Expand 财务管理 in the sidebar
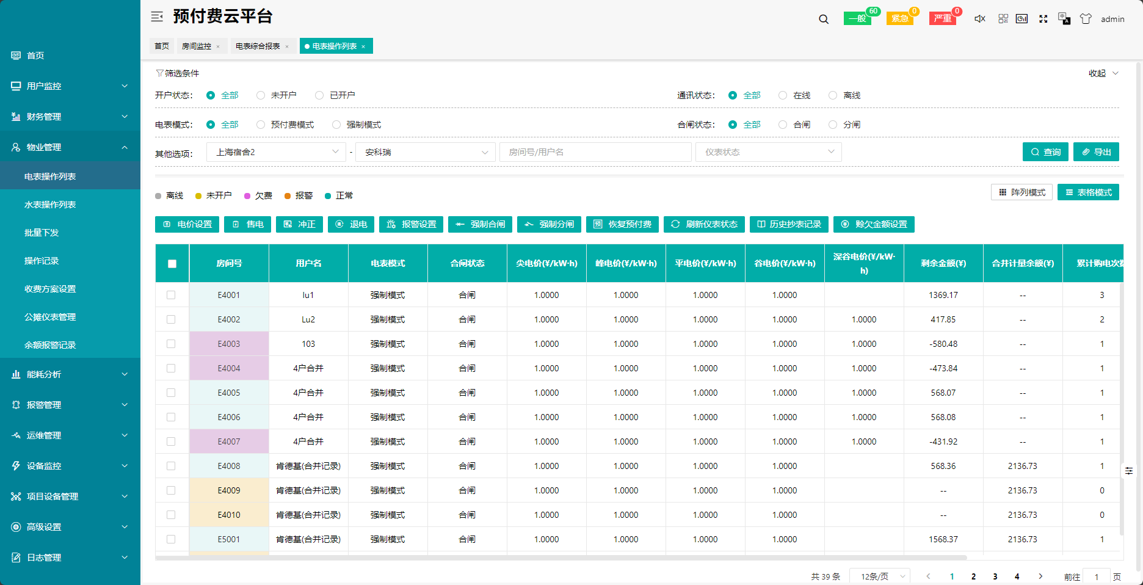Screen dimensions: 1143x585 point(70,117)
